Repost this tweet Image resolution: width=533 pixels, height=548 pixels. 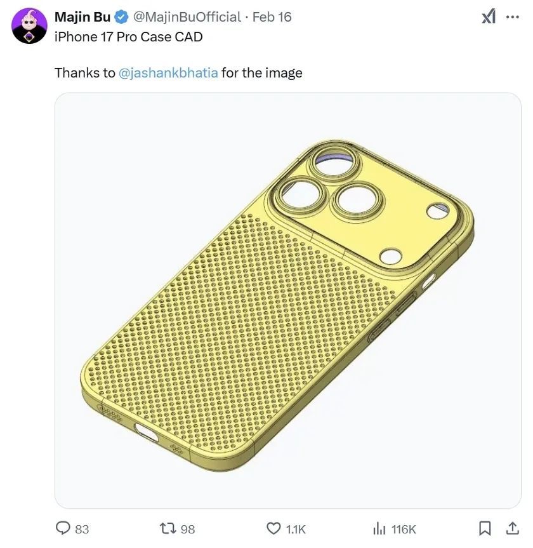point(168,528)
